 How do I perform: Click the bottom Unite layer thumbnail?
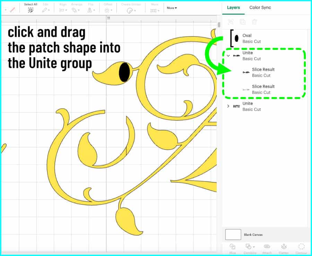(236, 106)
